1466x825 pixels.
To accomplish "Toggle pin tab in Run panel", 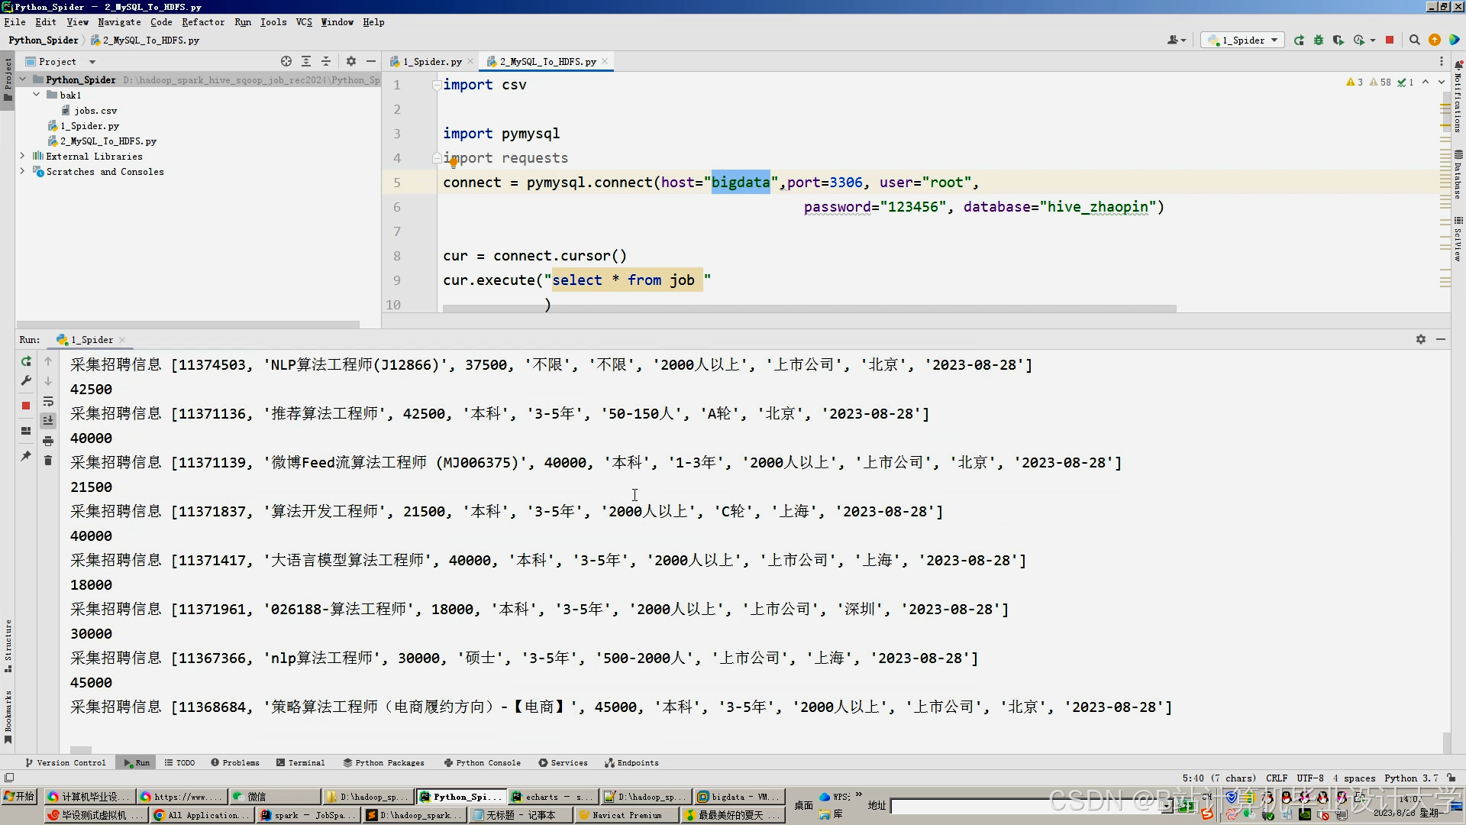I will (x=26, y=456).
